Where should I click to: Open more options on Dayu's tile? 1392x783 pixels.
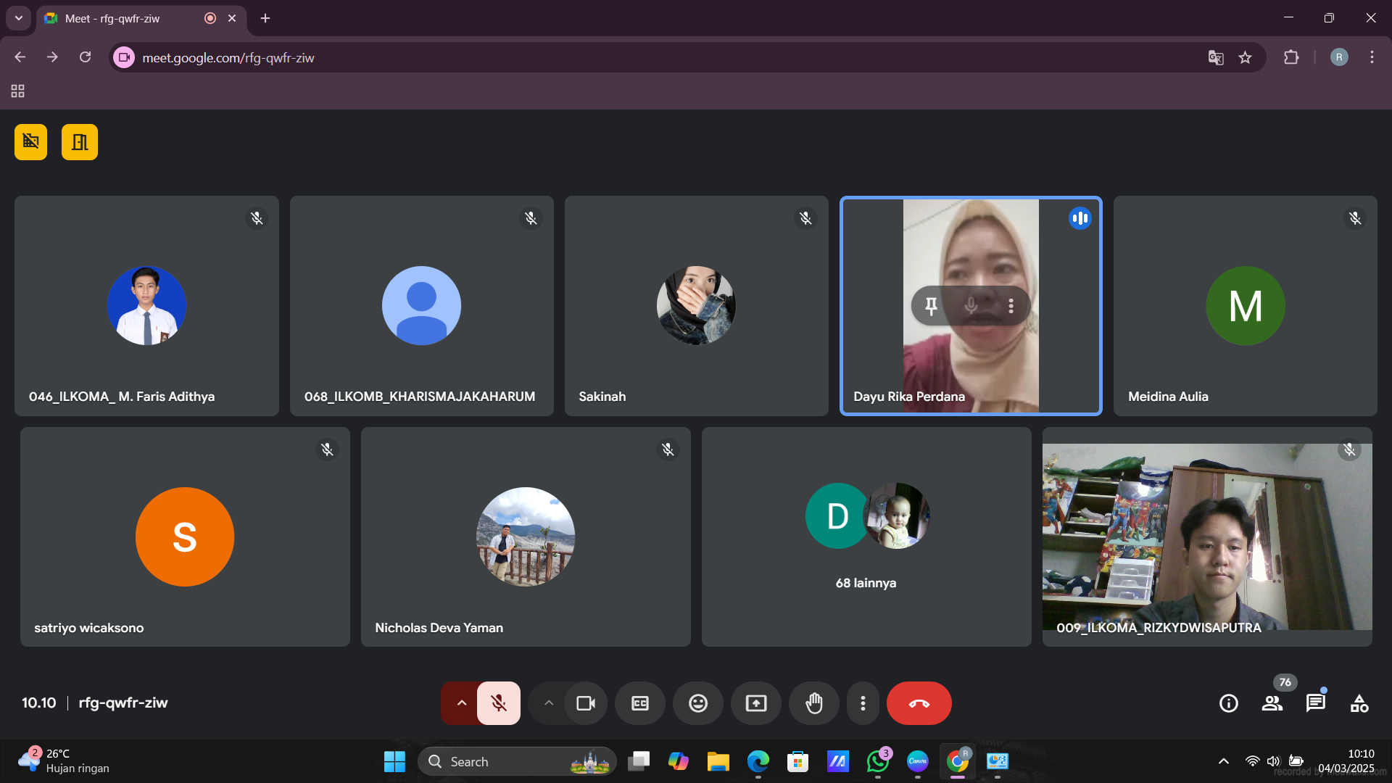(x=1011, y=306)
